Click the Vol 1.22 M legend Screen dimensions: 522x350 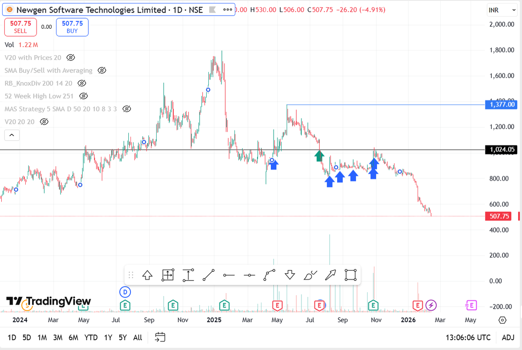tap(21, 44)
